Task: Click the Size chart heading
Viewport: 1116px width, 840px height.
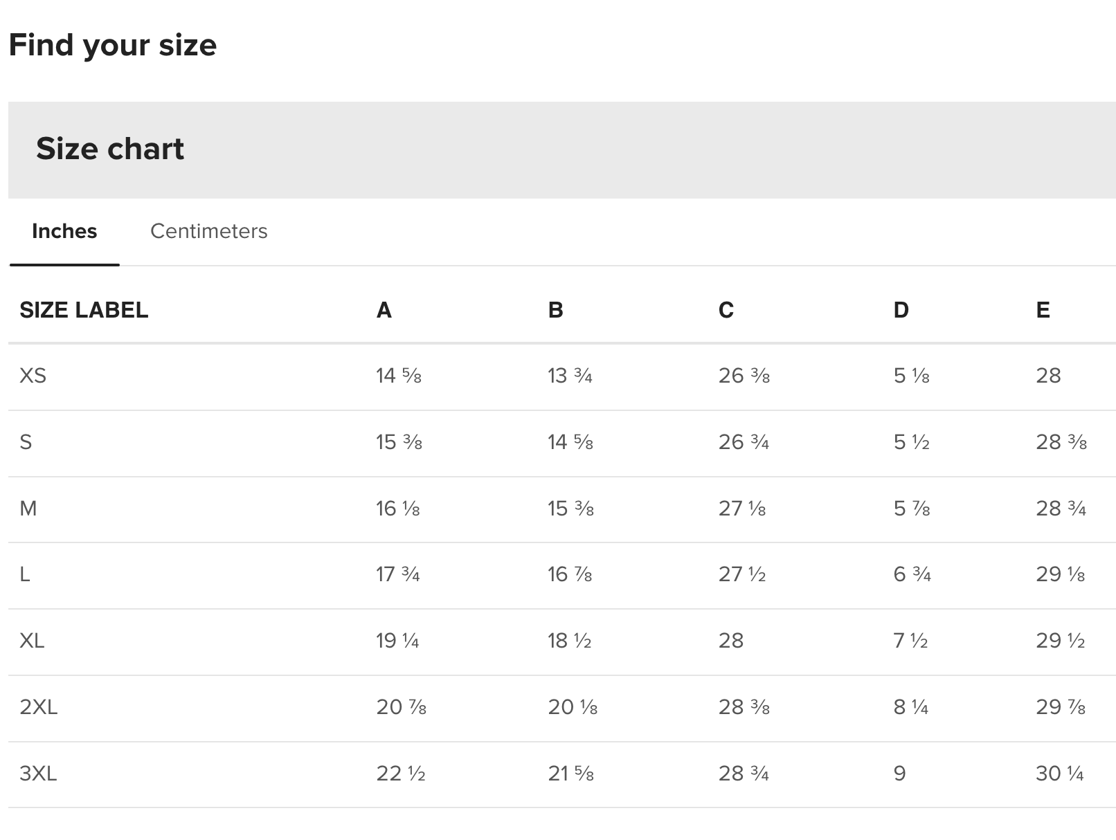Action: coord(110,149)
